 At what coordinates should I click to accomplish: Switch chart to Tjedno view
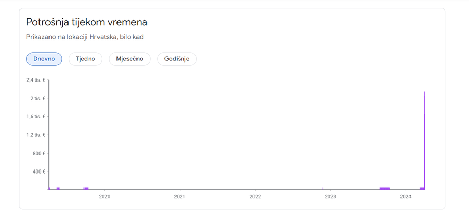click(x=85, y=59)
